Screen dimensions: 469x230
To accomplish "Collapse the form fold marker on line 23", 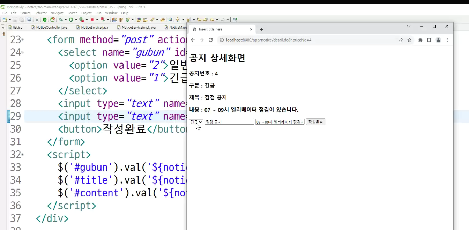I will [22, 40].
